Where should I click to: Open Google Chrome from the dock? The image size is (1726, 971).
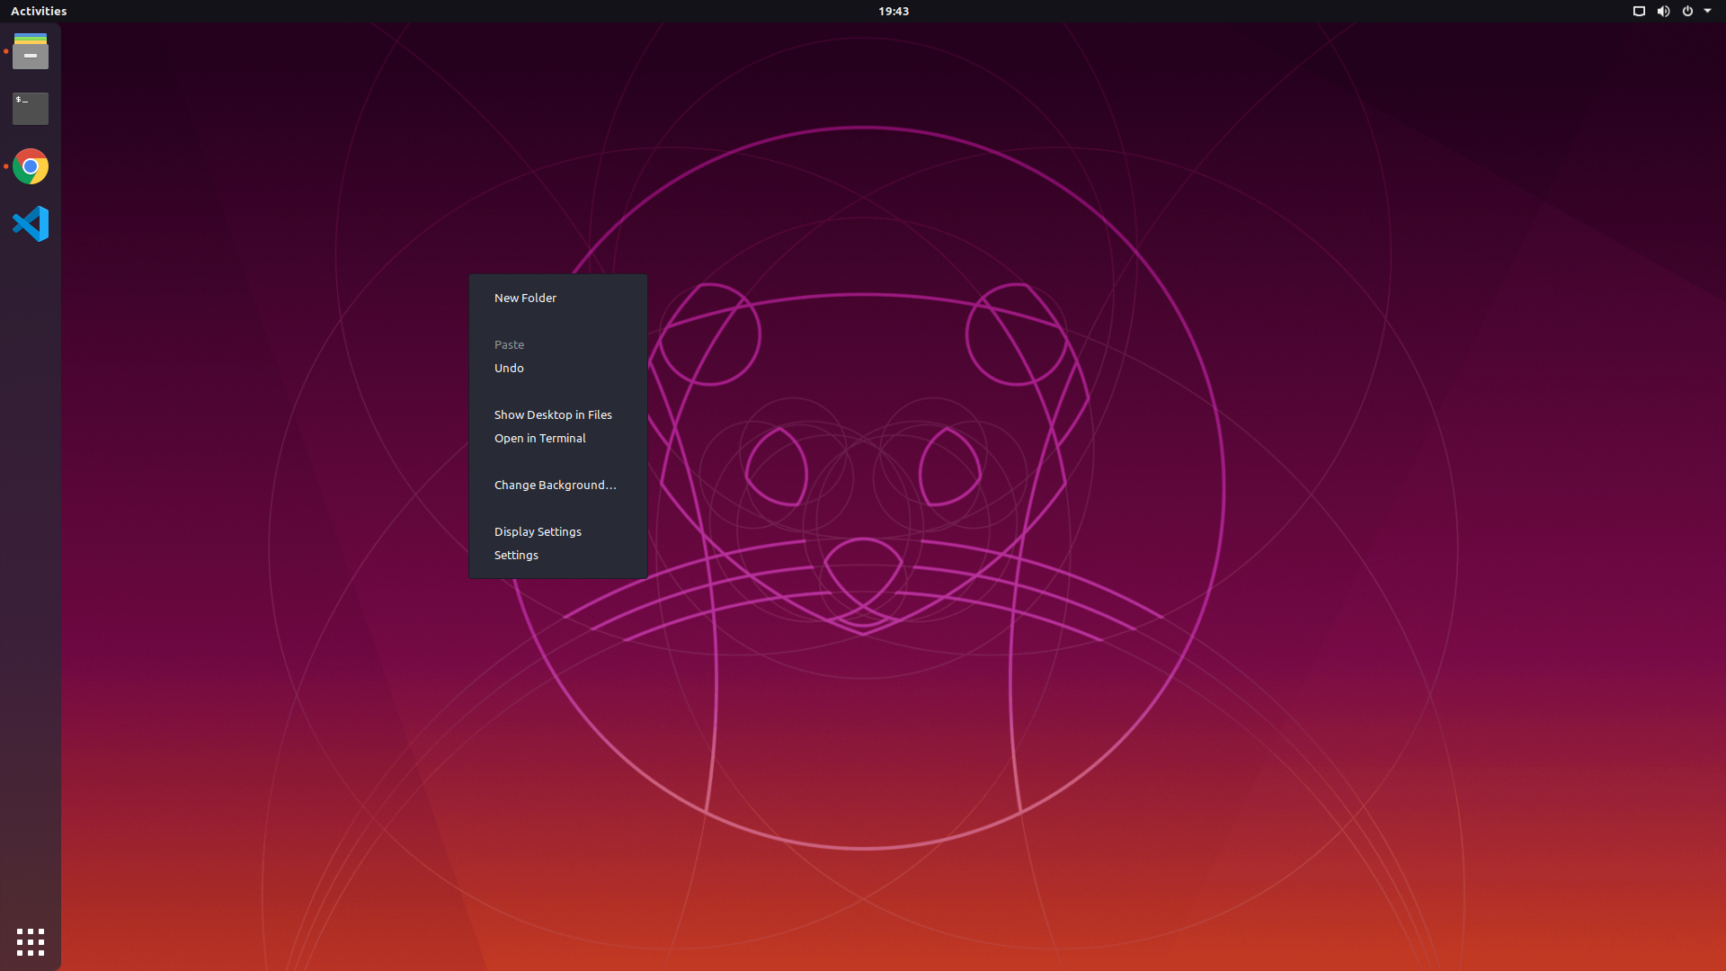tap(31, 166)
